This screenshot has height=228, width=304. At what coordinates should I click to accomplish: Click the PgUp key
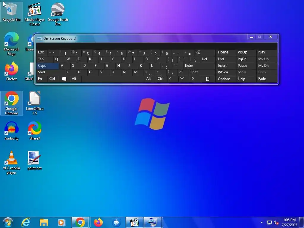[246, 52]
